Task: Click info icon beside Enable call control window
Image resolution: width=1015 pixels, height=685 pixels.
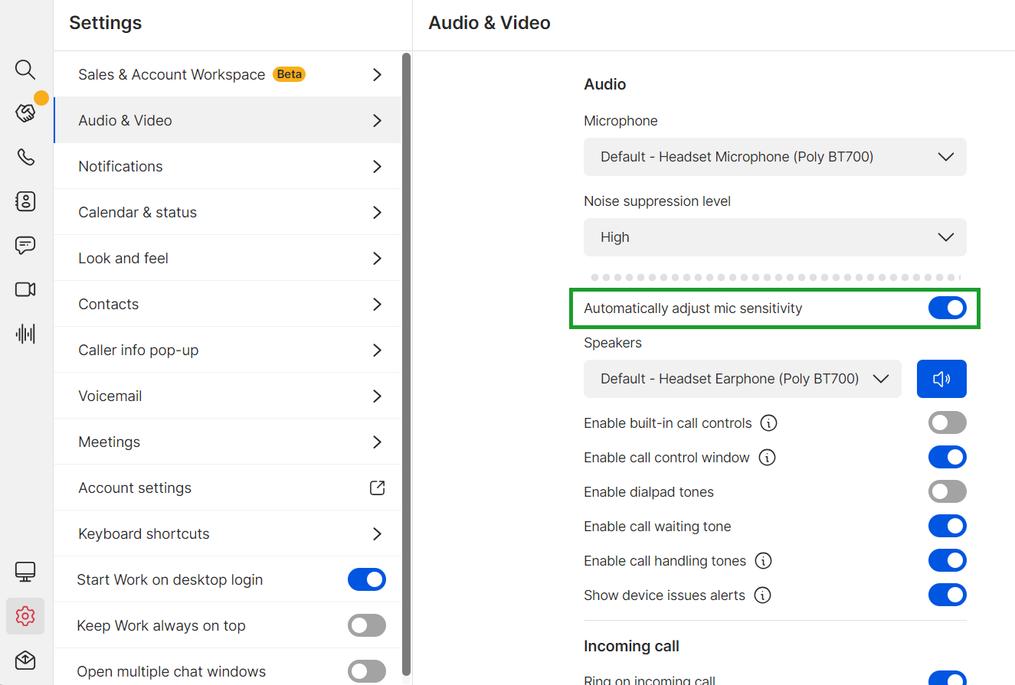Action: (x=767, y=458)
